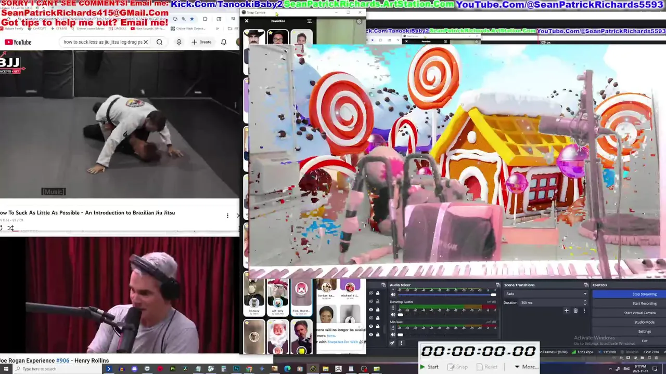Toggle visibility eye of third OBS source
This screenshot has height=374, width=666.
click(371, 310)
